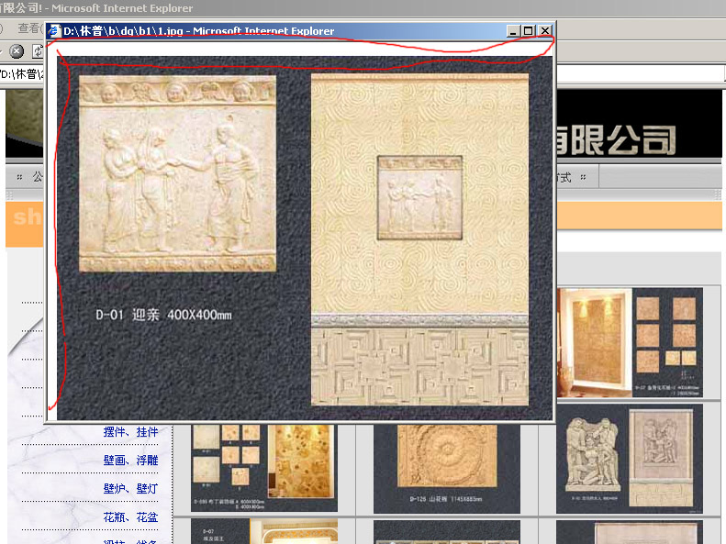Click the 公 navigation item on the left

pyautogui.click(x=37, y=176)
